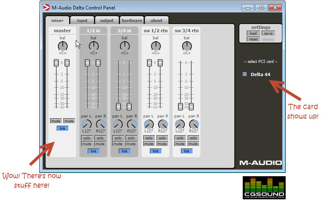Click the sw 1/2 rtn left fader handle
Viewport: 325px width, 201px height.
[149, 63]
